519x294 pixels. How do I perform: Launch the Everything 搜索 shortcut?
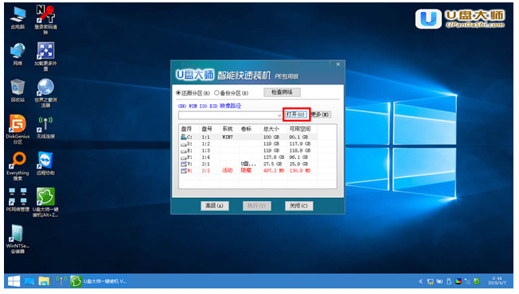(18, 166)
